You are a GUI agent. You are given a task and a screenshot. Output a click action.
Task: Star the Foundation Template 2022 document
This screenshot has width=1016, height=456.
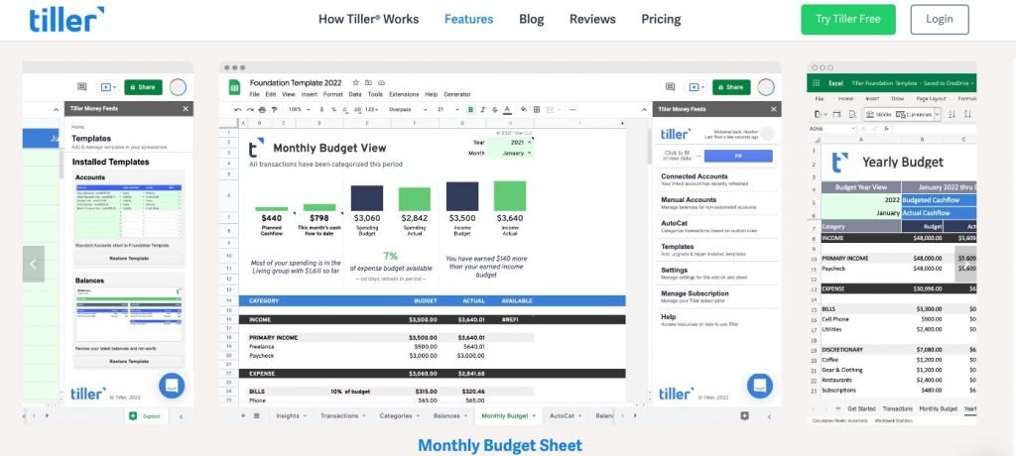[x=354, y=82]
